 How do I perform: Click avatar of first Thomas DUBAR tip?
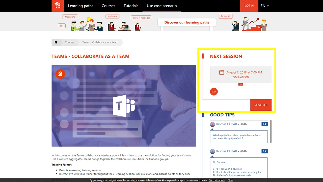[x=212, y=124]
